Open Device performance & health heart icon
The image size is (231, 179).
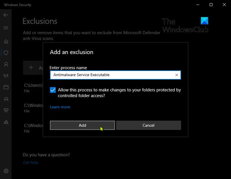pyautogui.click(x=6, y=110)
